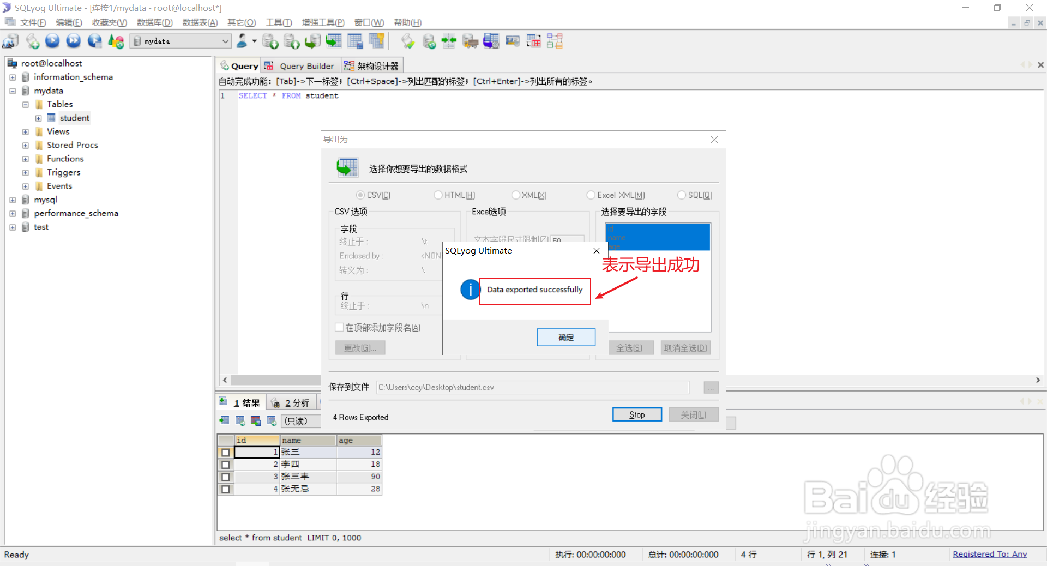1047x566 pixels.
Task: Expand the Stored Procs folder node
Action: [26, 146]
